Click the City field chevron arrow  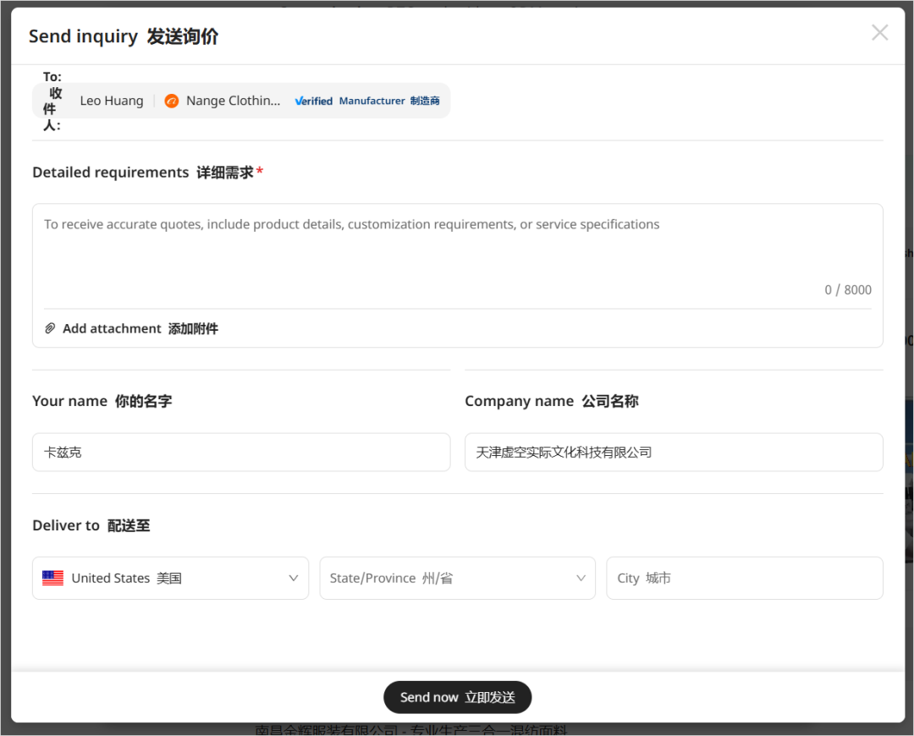pos(865,578)
